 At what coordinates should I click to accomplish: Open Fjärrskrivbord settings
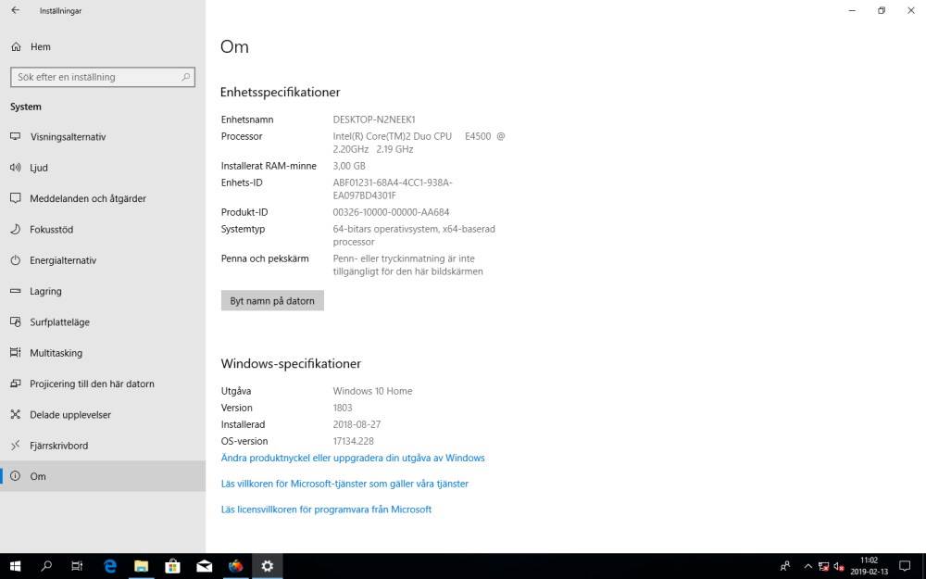click(x=103, y=446)
